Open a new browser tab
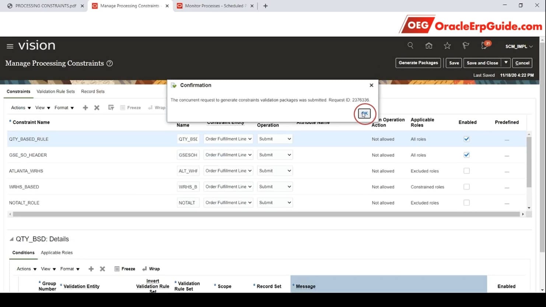546x307 pixels. pyautogui.click(x=265, y=6)
